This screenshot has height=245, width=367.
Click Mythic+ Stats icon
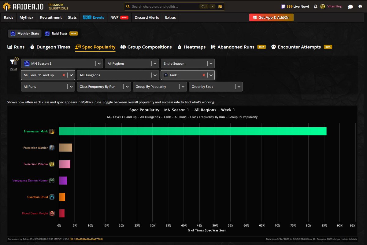pos(13,34)
